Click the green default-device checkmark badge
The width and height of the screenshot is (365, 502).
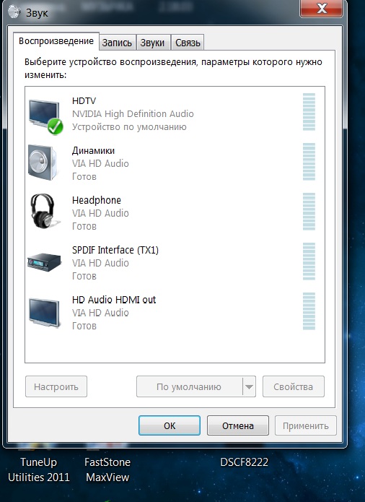click(x=55, y=127)
